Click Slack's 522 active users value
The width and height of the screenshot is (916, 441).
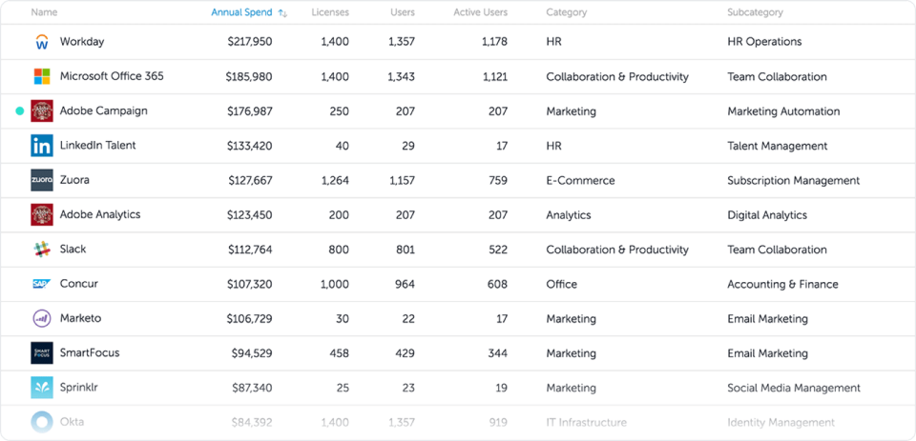pyautogui.click(x=497, y=250)
